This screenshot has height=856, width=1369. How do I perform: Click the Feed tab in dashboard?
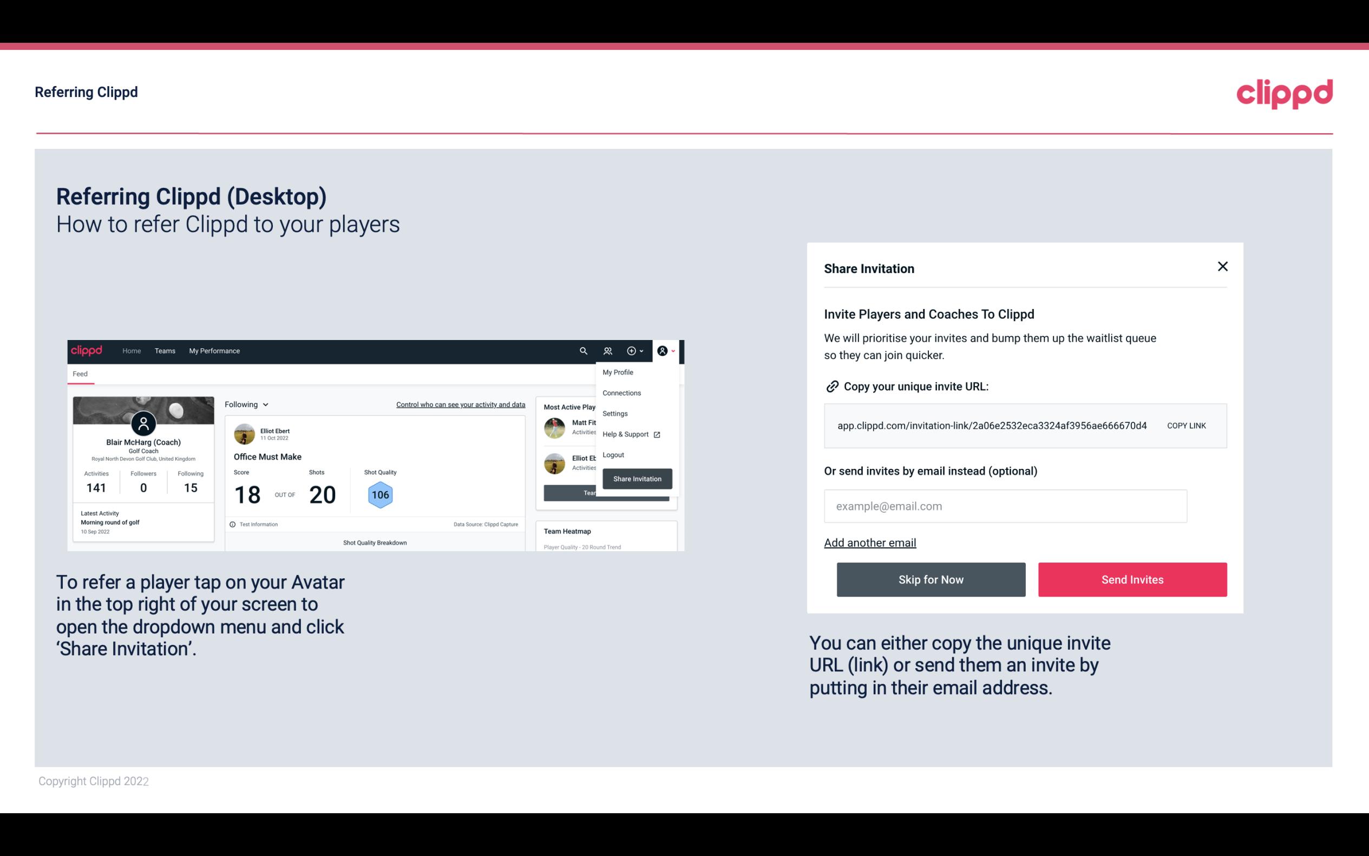(80, 373)
